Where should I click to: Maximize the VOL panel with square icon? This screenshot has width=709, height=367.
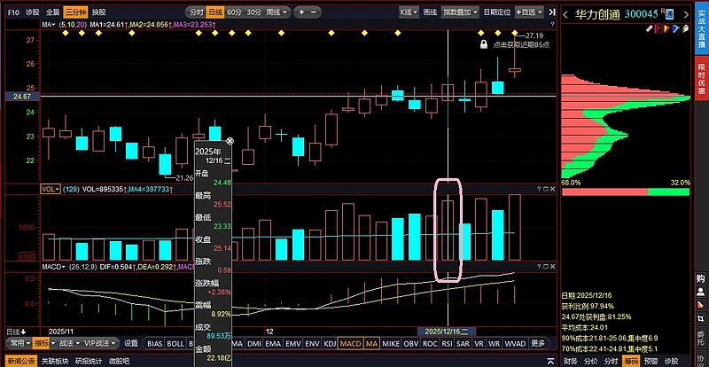pyautogui.click(x=546, y=189)
